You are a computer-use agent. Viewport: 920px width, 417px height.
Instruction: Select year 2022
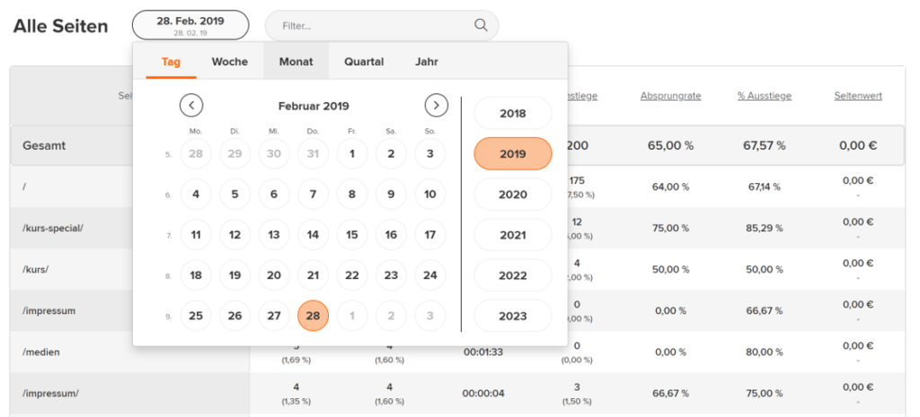513,275
